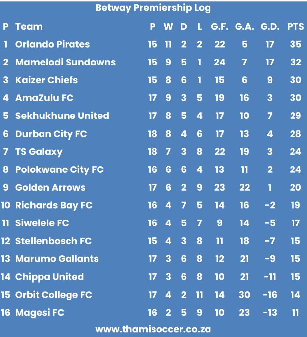
Task: Click Magesi FC at the table bottom
Action: tap(40, 312)
